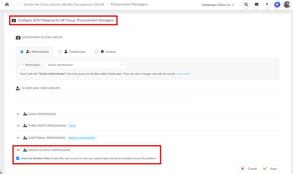Click the Collaborator person icon
The height and width of the screenshot is (174, 293).
[66, 52]
